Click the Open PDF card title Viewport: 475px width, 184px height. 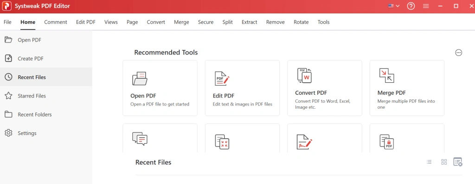point(143,96)
